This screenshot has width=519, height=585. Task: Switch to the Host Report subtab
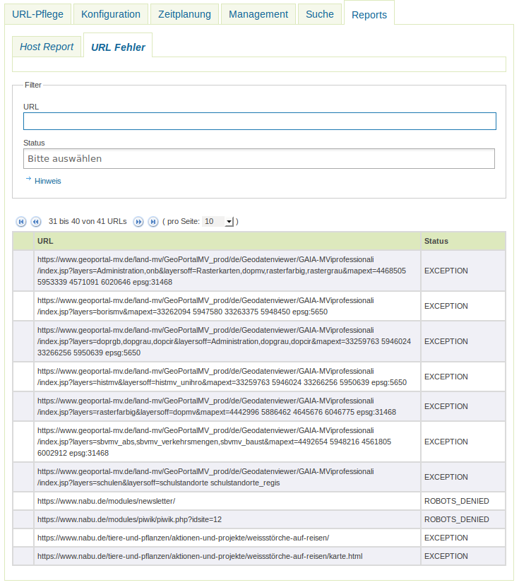click(47, 45)
